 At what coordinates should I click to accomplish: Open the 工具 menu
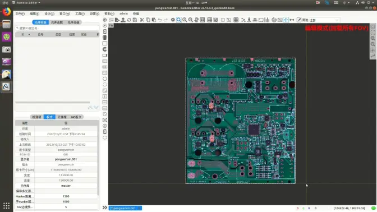point(80,13)
